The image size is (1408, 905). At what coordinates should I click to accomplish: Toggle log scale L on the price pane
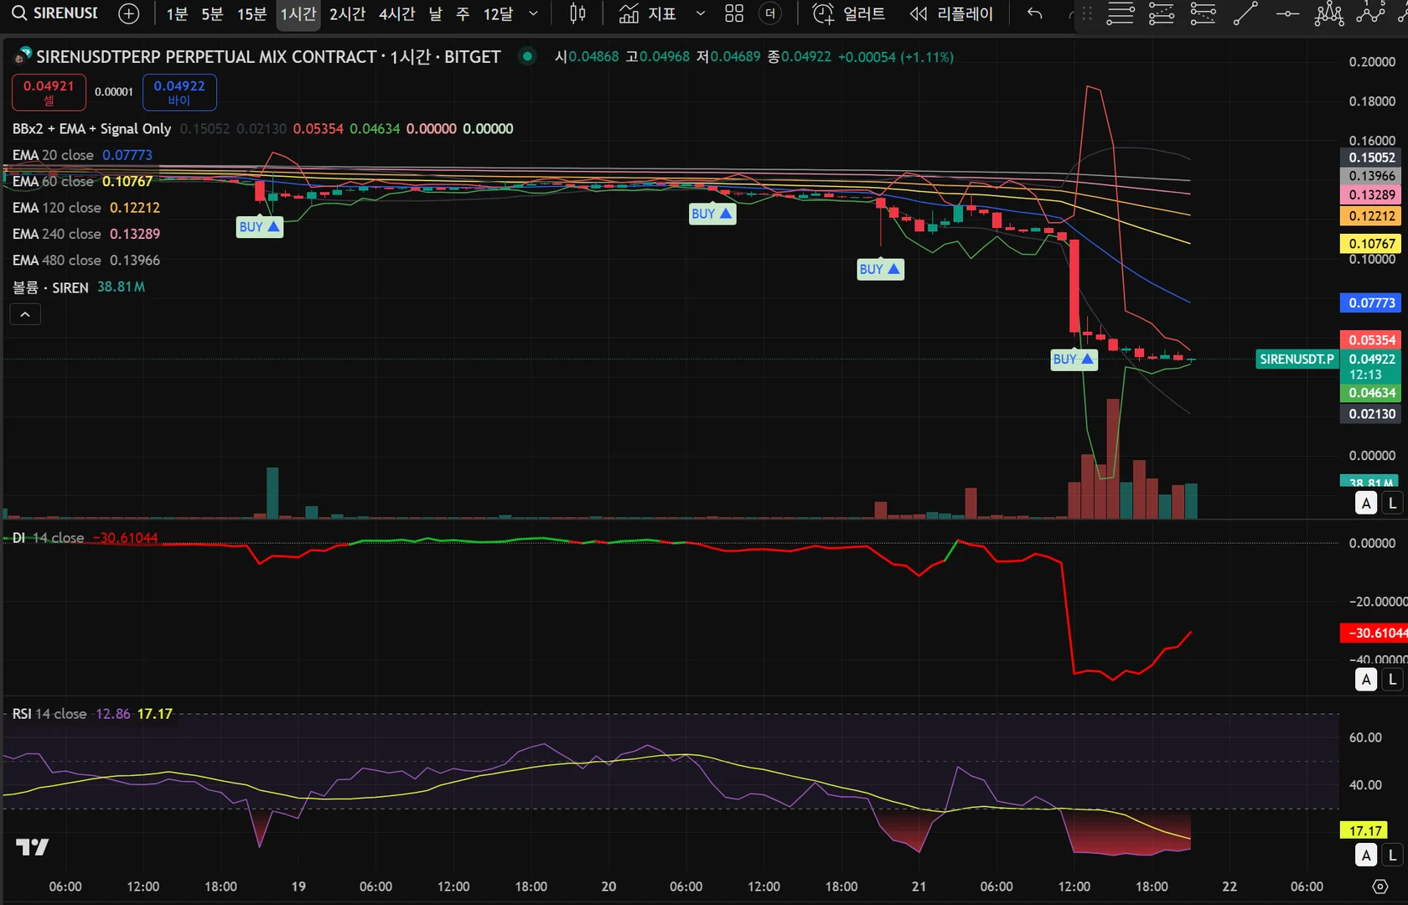click(1393, 503)
